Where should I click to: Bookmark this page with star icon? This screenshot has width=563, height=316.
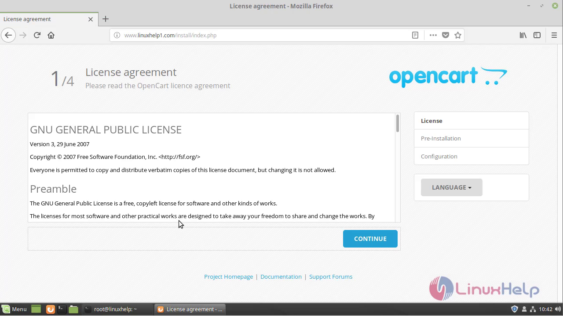coord(458,35)
